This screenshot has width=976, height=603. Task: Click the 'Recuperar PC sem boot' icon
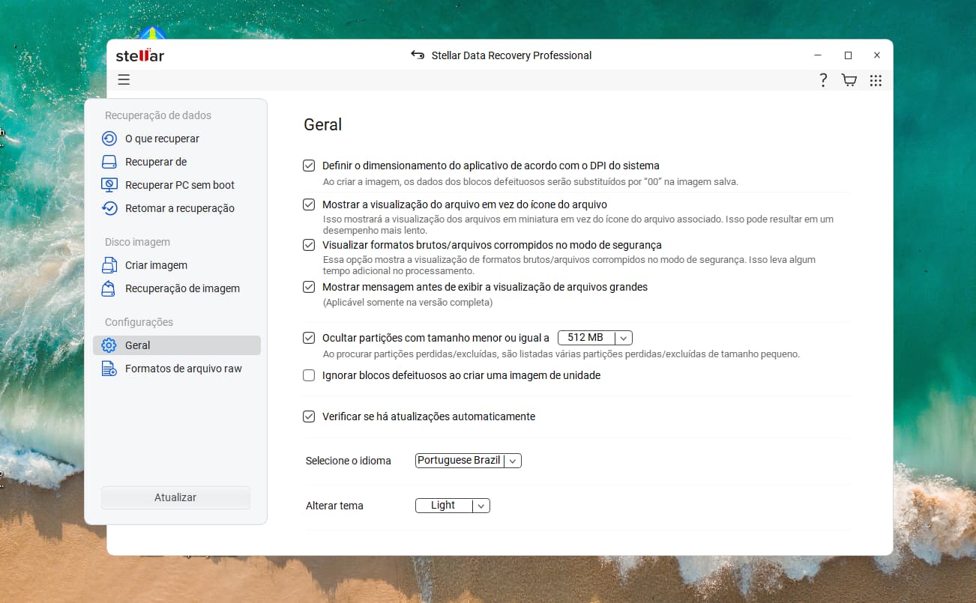coord(109,185)
